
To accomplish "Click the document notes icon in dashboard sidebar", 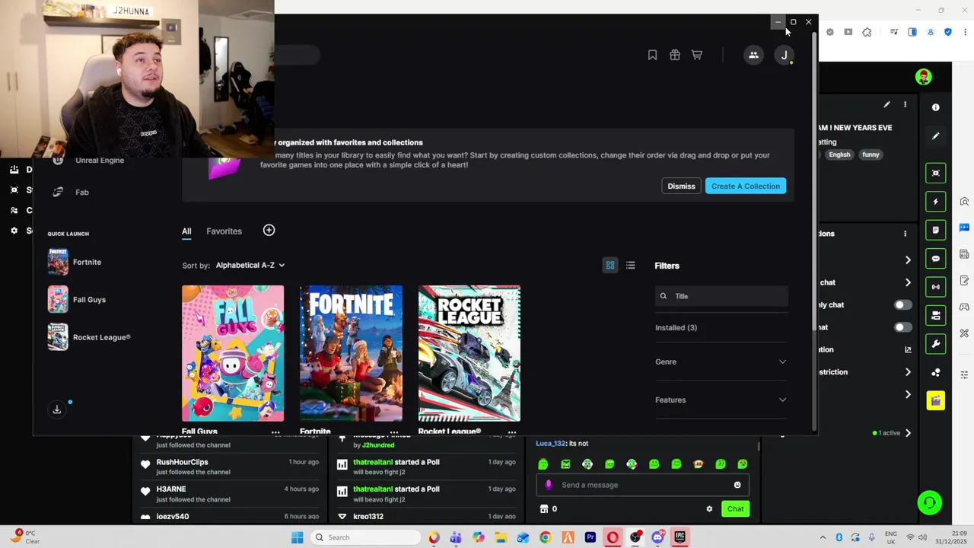I will coord(936,230).
